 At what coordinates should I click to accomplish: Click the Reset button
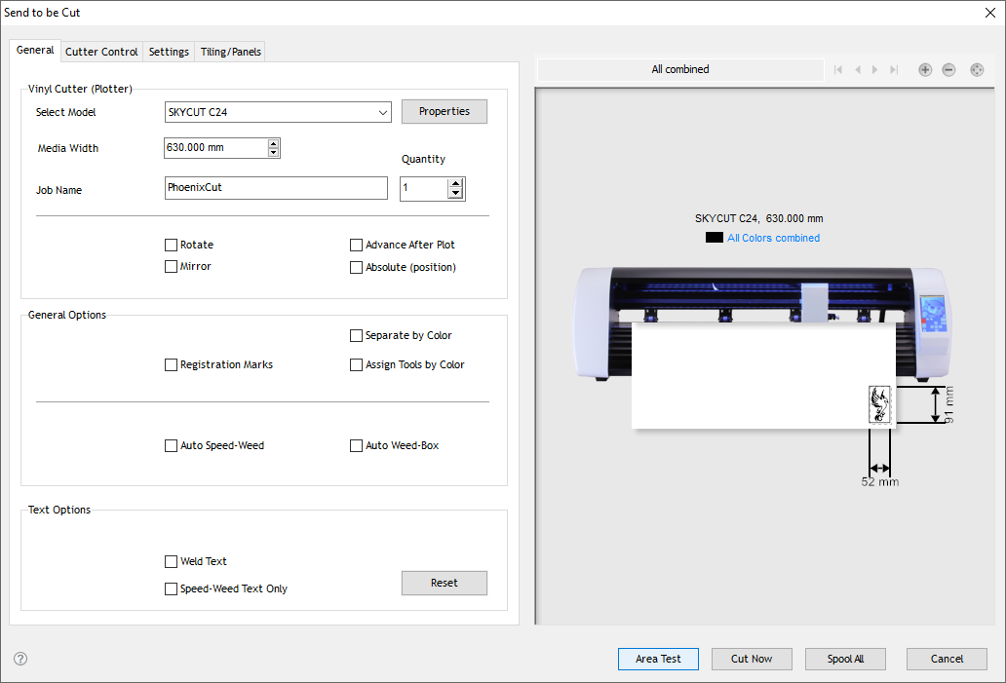click(x=444, y=583)
